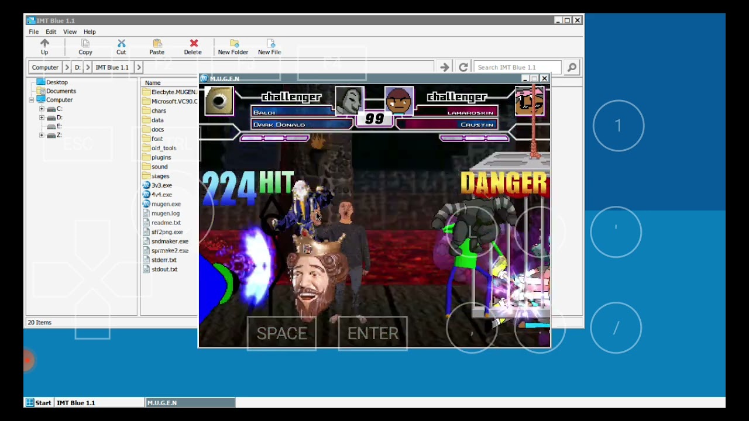749x421 pixels.
Task: Select the mugen.exe file
Action: pos(162,204)
